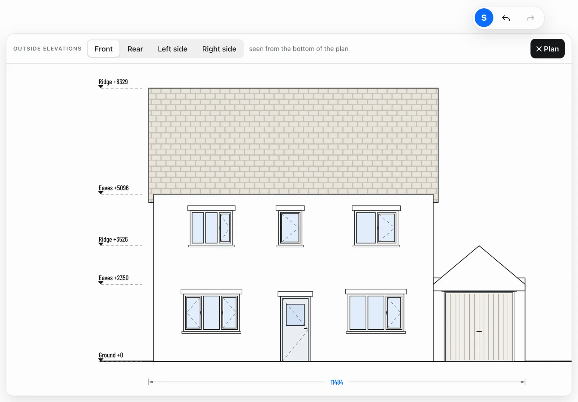This screenshot has height=402, width=578.
Task: Close elevations with the Plan button
Action: (x=547, y=48)
